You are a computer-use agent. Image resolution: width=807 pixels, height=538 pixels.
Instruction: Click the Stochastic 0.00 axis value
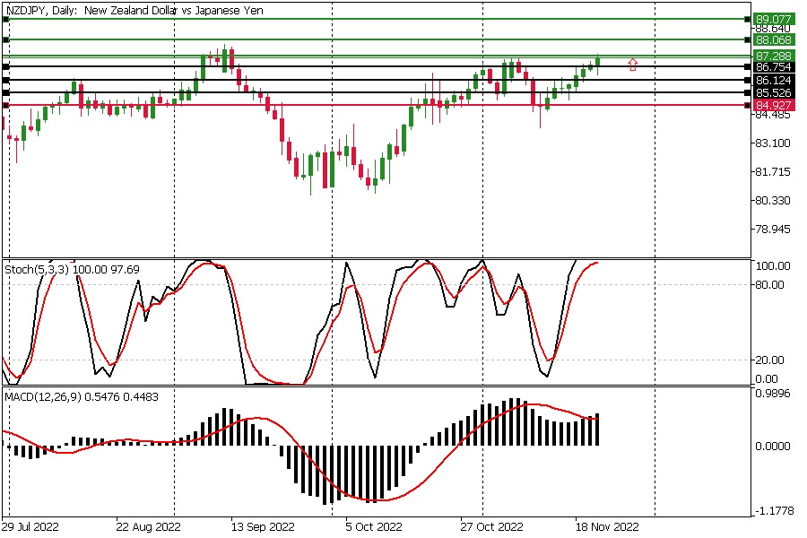[x=767, y=379]
